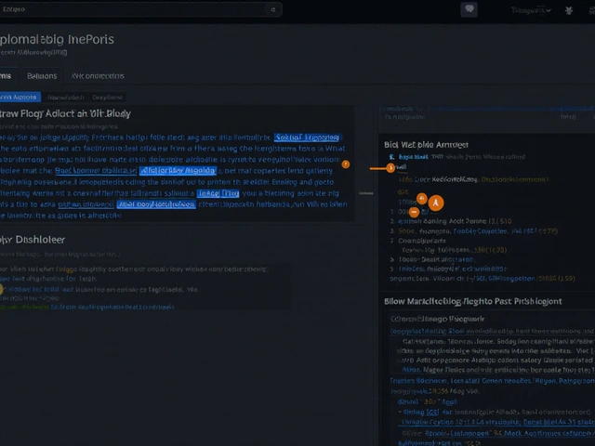595x446 pixels.
Task: Switch to the third tab under page title
Action: [x=98, y=76]
